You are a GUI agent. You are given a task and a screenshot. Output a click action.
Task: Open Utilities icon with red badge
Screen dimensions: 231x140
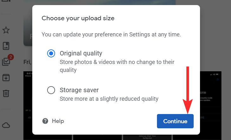click(6, 61)
